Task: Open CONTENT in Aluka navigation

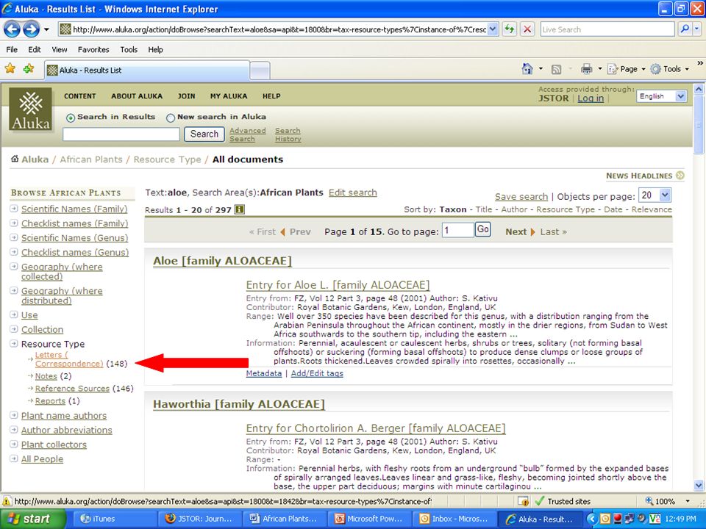Action: [79, 96]
